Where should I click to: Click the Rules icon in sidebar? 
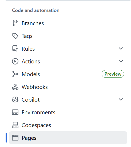(x=15, y=49)
